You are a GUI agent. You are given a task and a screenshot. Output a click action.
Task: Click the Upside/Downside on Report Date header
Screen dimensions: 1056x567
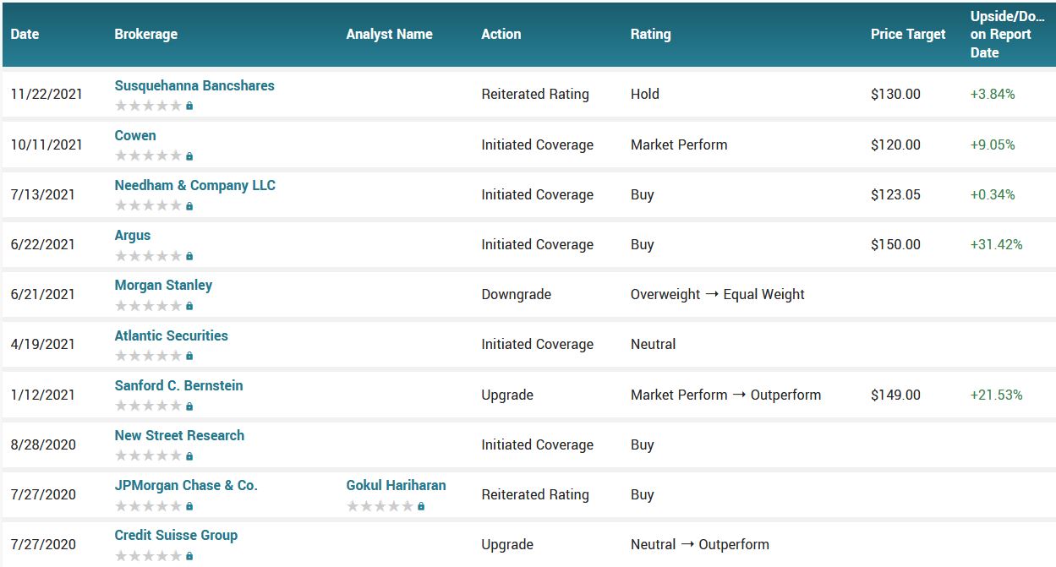1005,35
